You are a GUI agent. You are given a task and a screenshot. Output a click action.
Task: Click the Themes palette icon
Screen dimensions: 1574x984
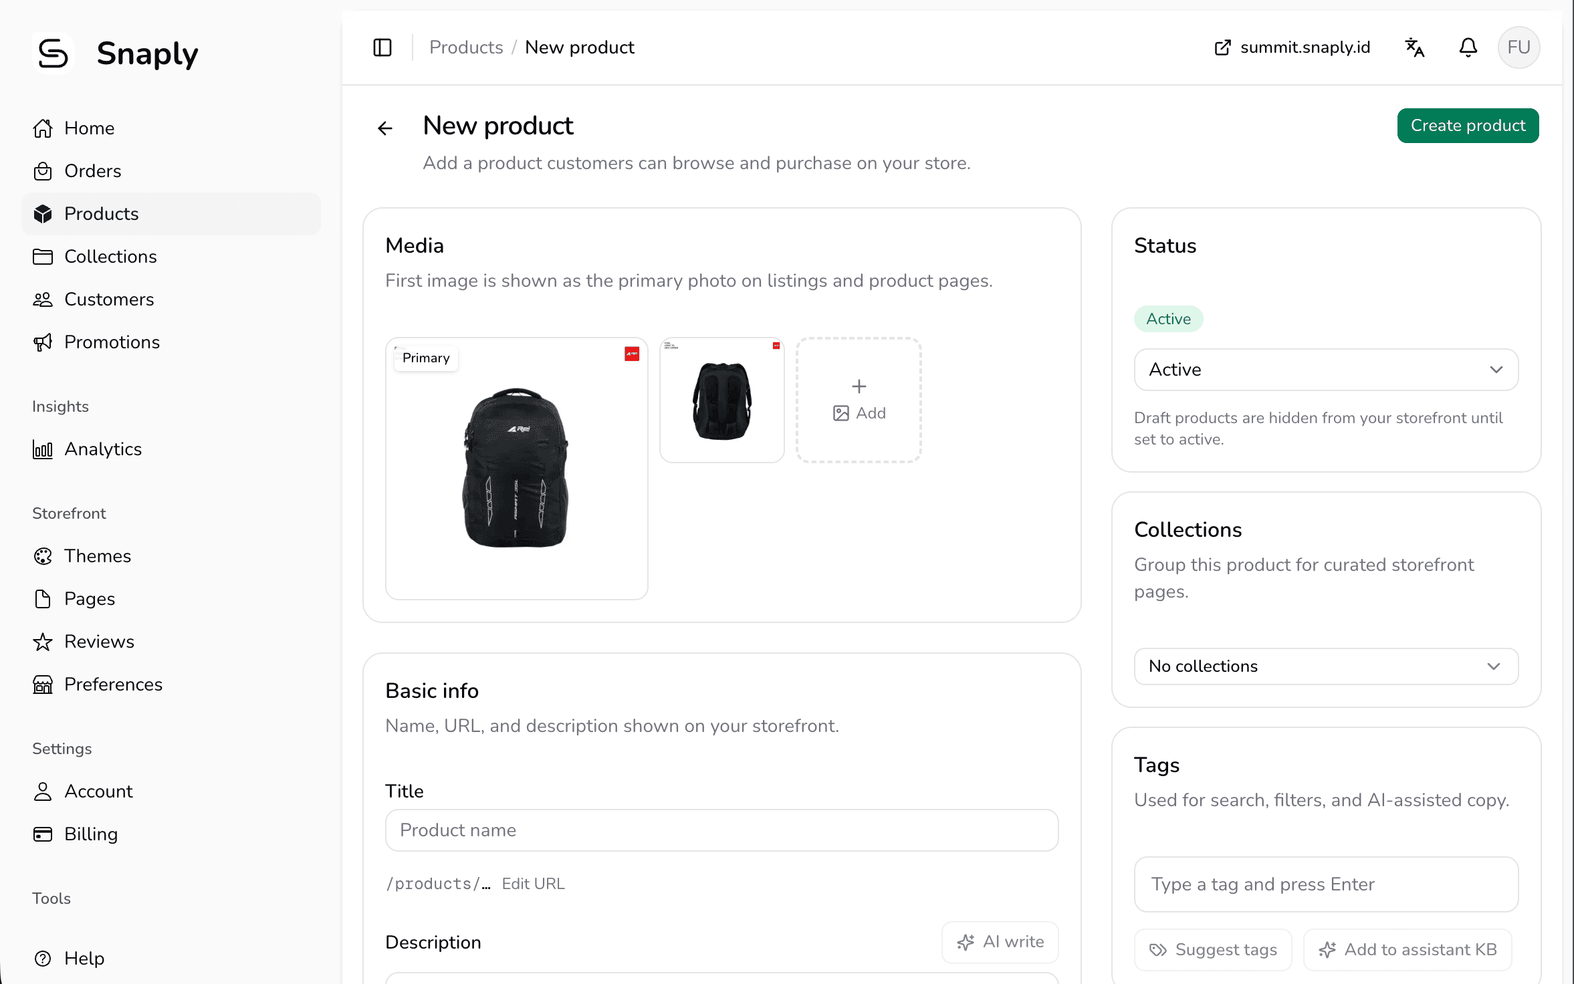point(43,556)
